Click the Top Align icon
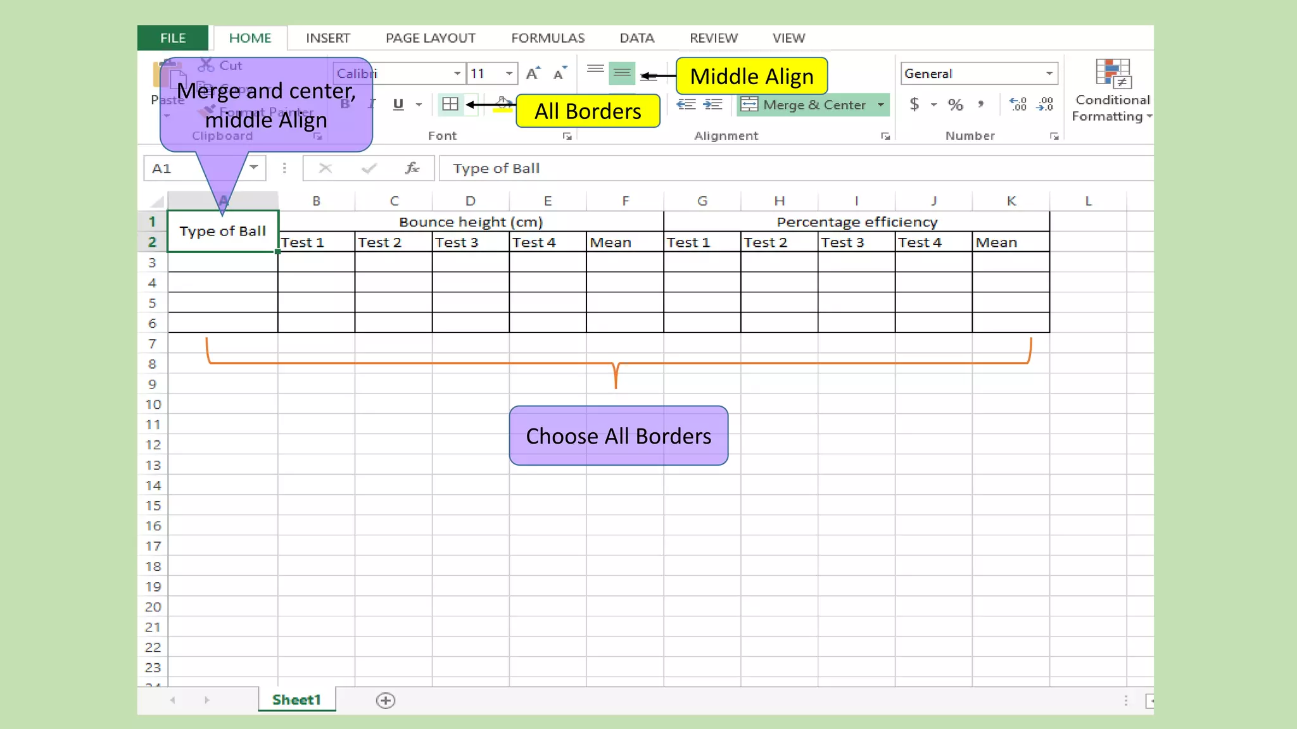This screenshot has width=1297, height=729. (595, 71)
